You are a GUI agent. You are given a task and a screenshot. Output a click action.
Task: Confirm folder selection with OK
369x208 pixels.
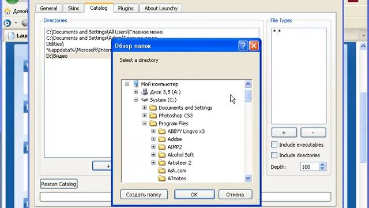[x=194, y=195]
